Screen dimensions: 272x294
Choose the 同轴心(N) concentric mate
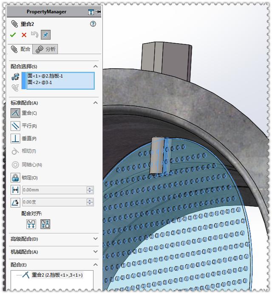(15, 165)
